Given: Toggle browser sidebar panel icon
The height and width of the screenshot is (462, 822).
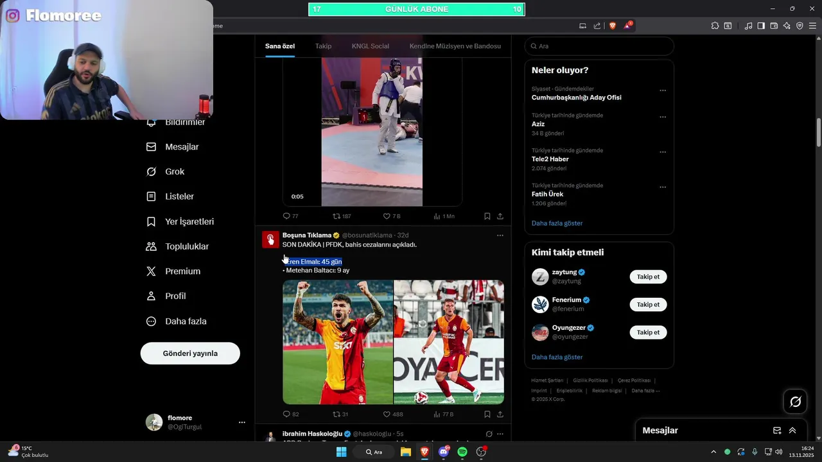Looking at the screenshot, I should tap(761, 26).
